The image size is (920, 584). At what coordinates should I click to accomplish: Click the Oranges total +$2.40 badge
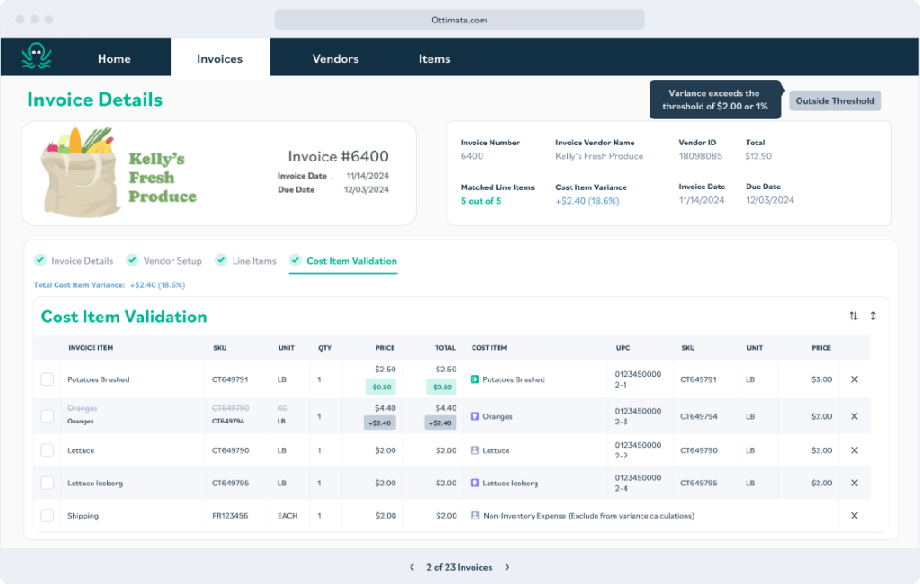[440, 423]
